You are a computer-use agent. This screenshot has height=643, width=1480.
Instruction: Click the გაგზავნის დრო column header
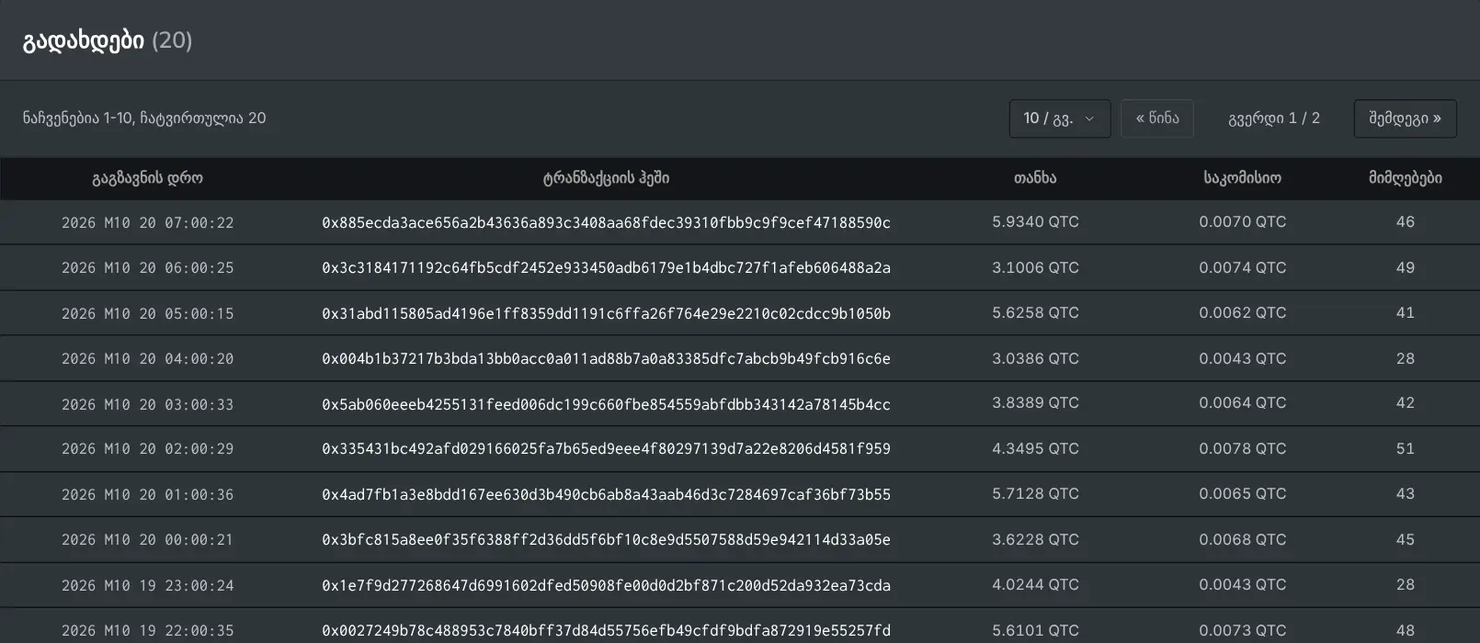(147, 178)
